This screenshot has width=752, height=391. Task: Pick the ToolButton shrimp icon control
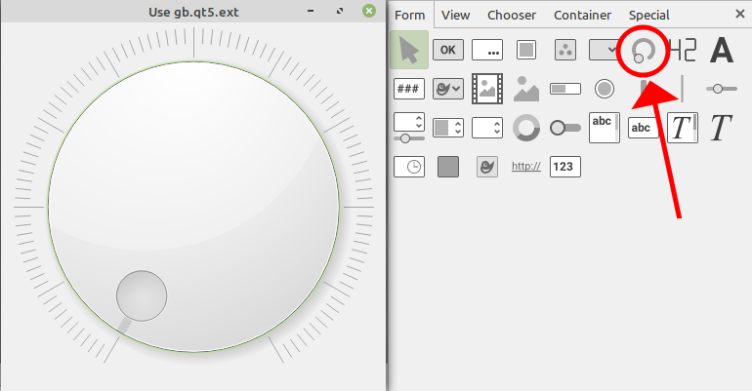487,167
